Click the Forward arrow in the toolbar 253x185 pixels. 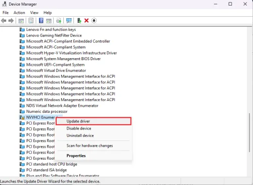11,21
